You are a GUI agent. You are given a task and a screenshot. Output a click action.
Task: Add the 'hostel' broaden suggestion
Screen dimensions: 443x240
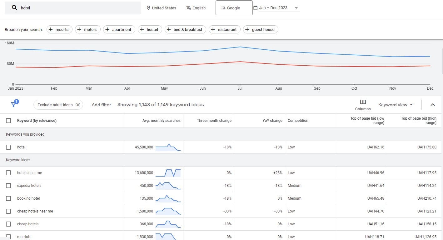pyautogui.click(x=150, y=29)
